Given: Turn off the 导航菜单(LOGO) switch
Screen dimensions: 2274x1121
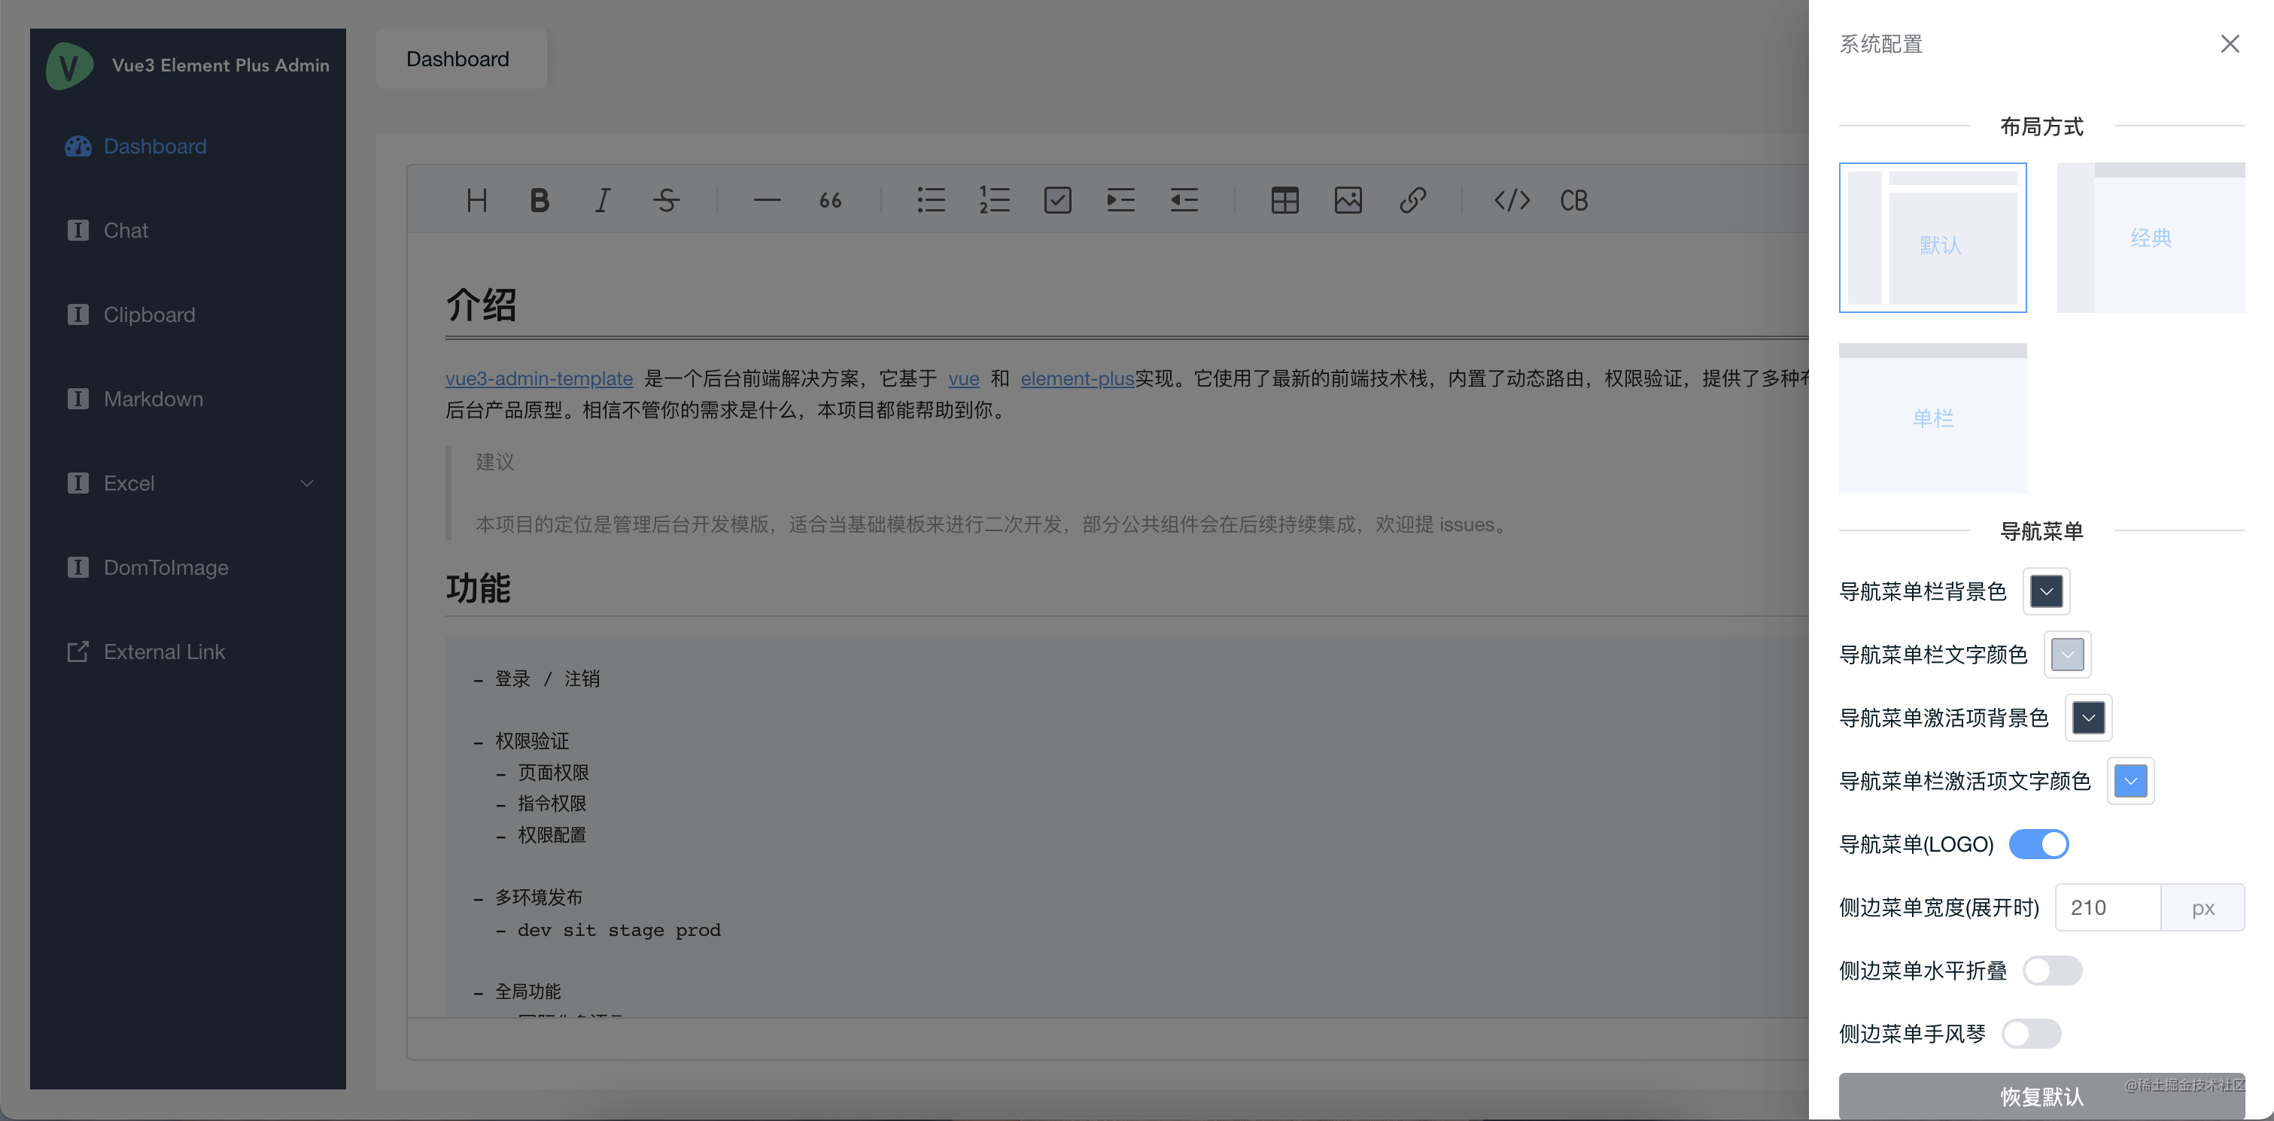Looking at the screenshot, I should 2038,844.
